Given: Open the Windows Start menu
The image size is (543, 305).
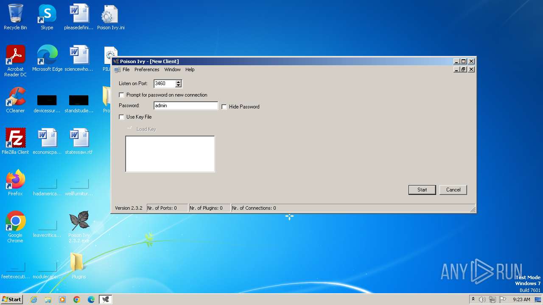Looking at the screenshot, I should (11, 299).
